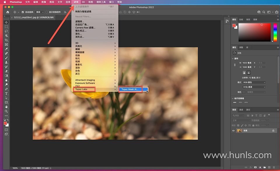Click the canvas width W field
Viewport: 280px width, 171px height.
click(247, 63)
